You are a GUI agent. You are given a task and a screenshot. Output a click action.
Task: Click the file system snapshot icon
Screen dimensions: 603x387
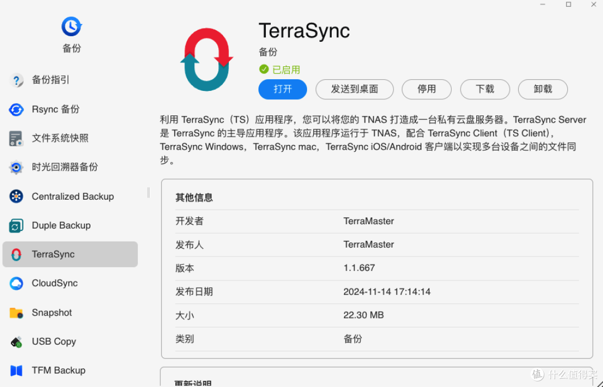pyautogui.click(x=16, y=139)
